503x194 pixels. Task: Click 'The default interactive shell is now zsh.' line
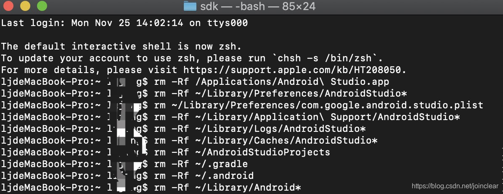[x=121, y=46]
